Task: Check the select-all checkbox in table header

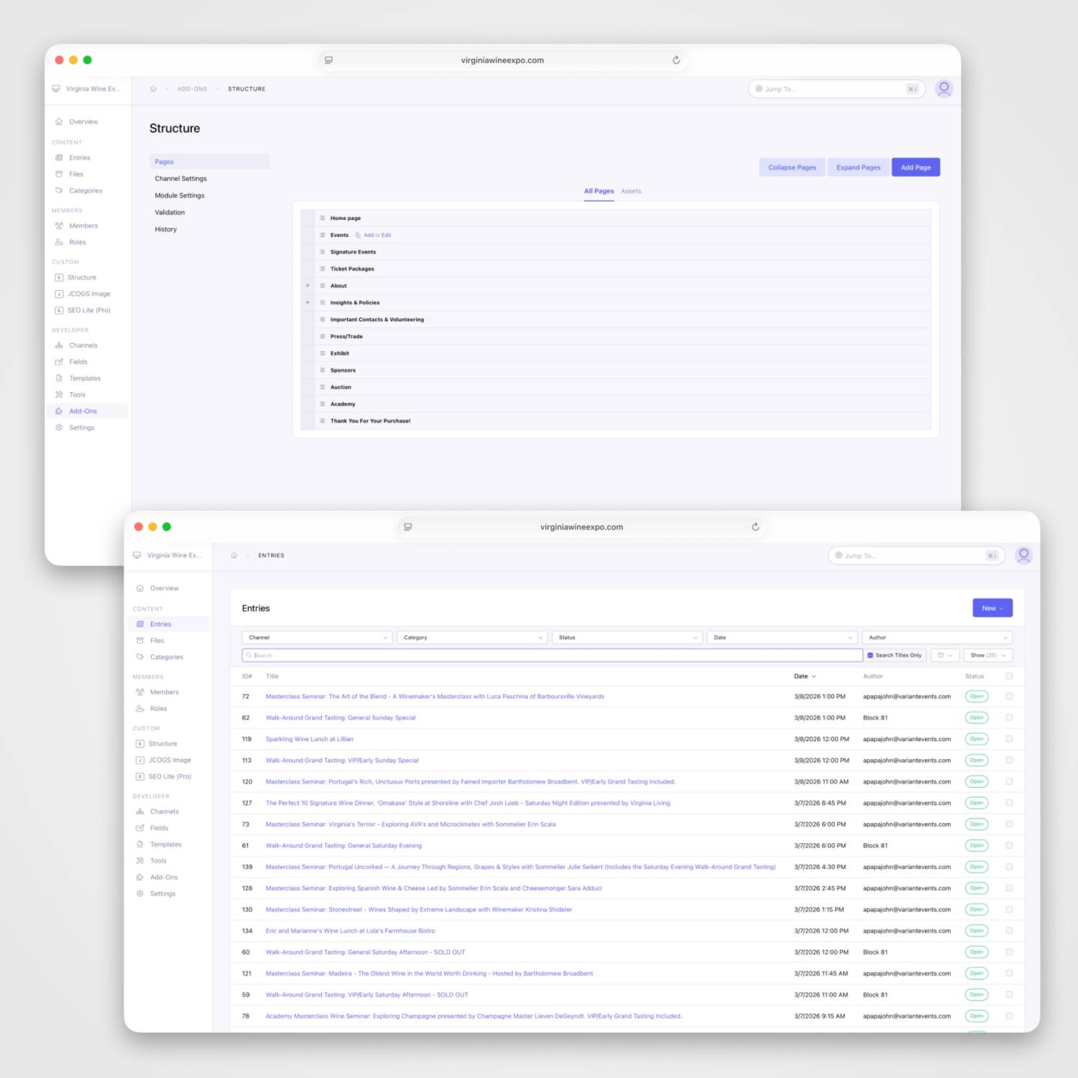Action: [x=1009, y=676]
